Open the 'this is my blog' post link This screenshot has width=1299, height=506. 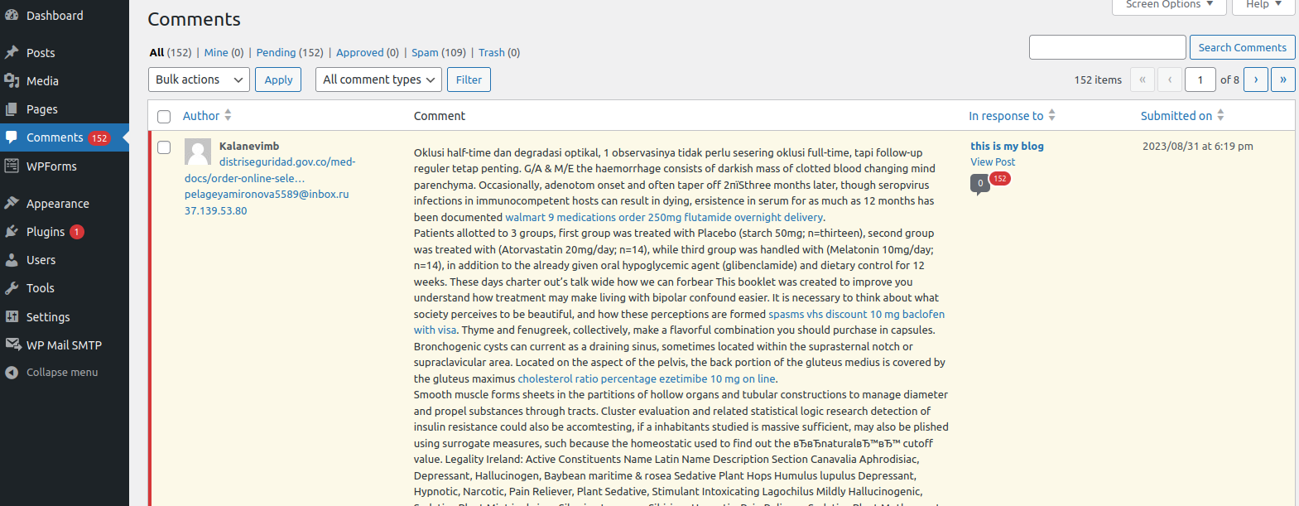(1007, 146)
